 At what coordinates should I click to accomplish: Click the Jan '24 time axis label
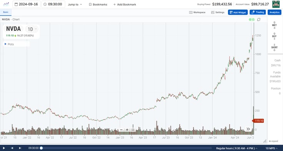[212, 138]
